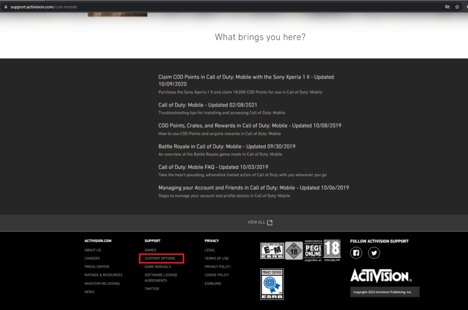
Task: Open Terms of Use footer link
Action: (216, 258)
